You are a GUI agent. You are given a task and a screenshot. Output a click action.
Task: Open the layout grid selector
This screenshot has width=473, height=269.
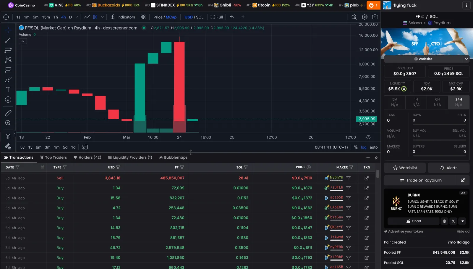(x=143, y=17)
